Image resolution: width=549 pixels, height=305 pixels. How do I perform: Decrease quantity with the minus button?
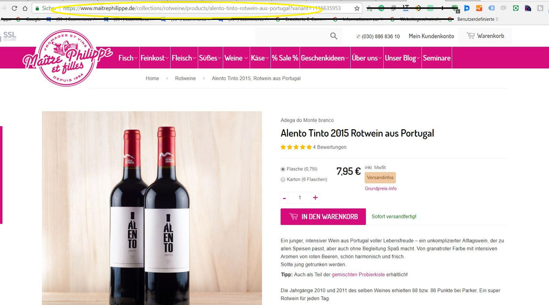284,198
